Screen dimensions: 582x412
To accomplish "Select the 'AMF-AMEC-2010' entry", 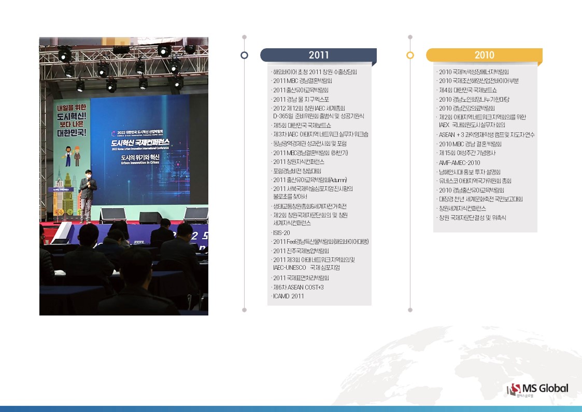I will click(460, 163).
